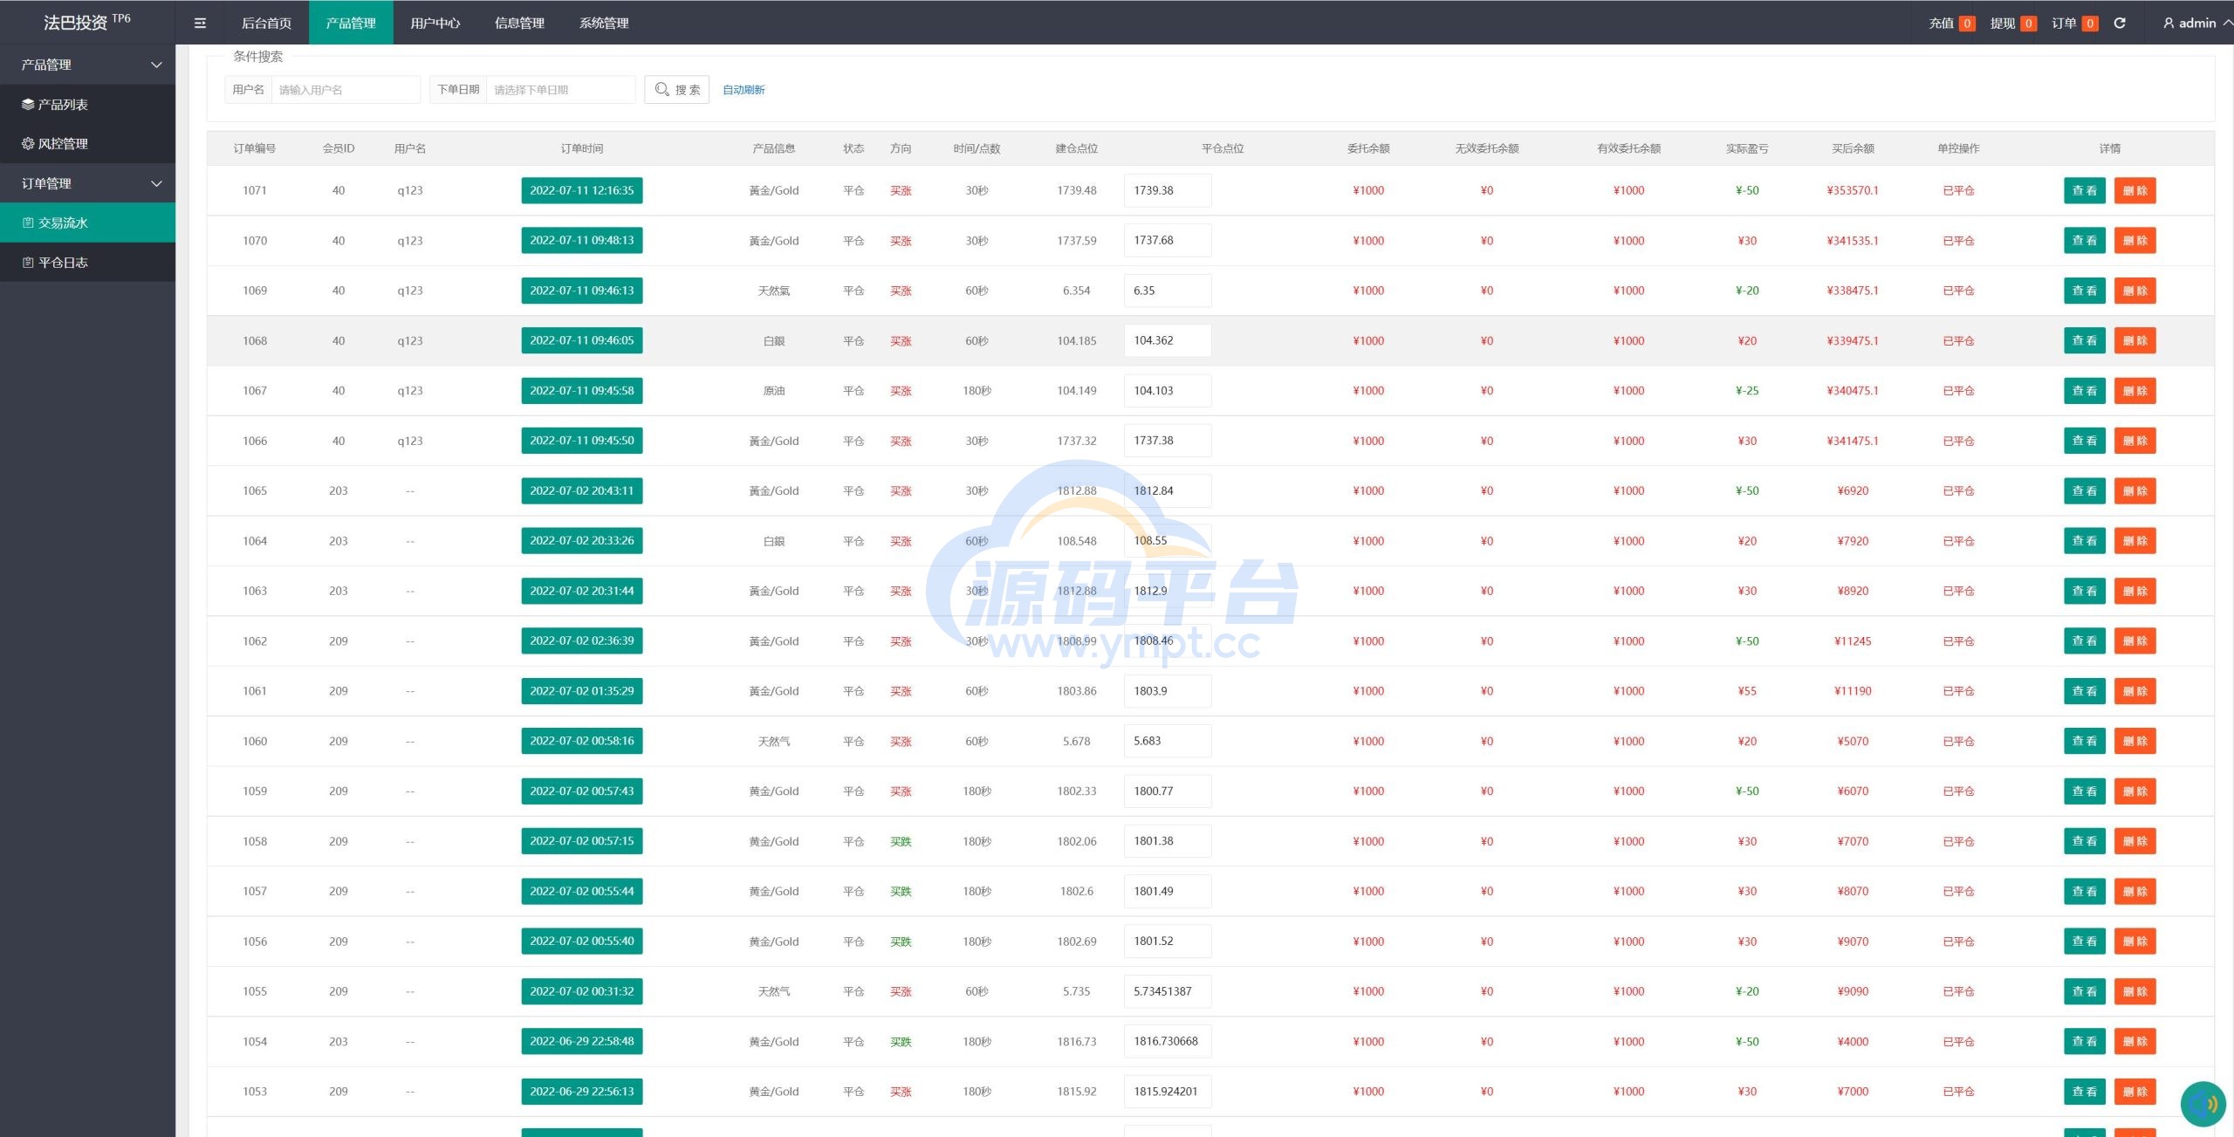Screen dimensions: 2234x1137
Task: Click profit ¥55 of order 1061
Action: point(1747,691)
